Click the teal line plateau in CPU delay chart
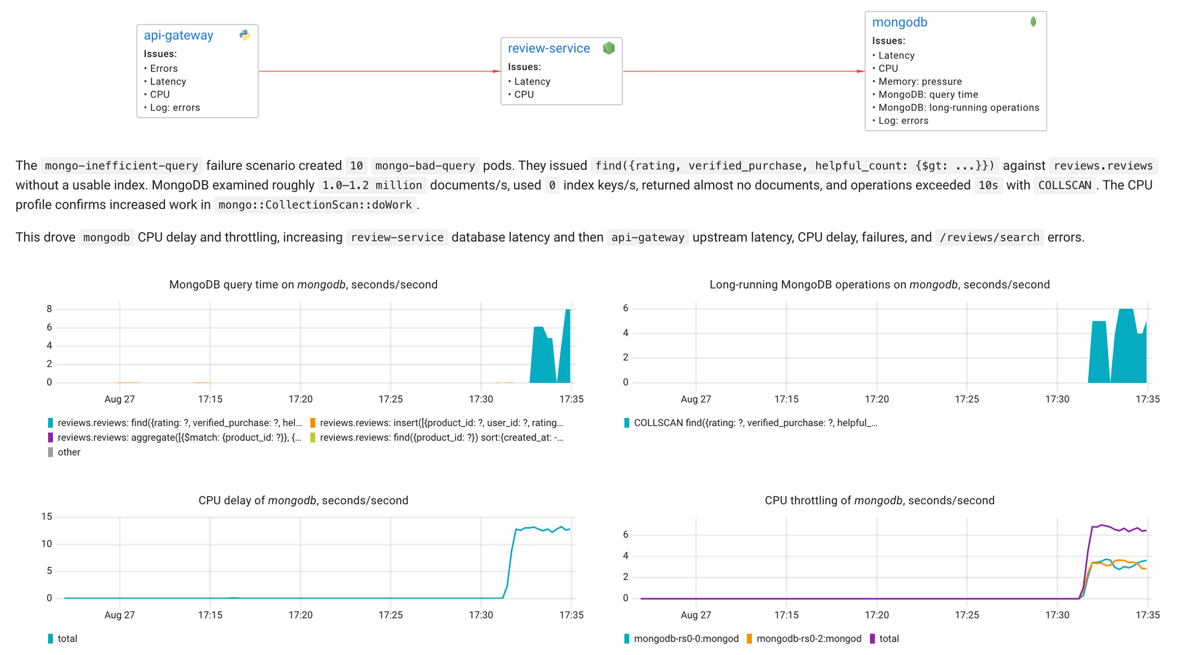This screenshot has height=655, width=1182. pos(542,528)
